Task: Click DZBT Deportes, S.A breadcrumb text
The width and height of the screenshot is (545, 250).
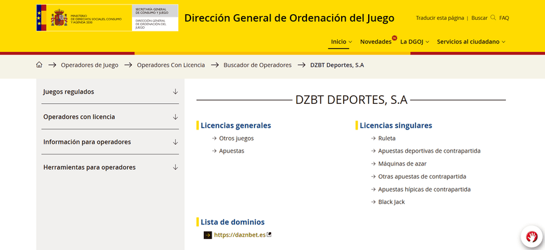Action: (x=337, y=65)
